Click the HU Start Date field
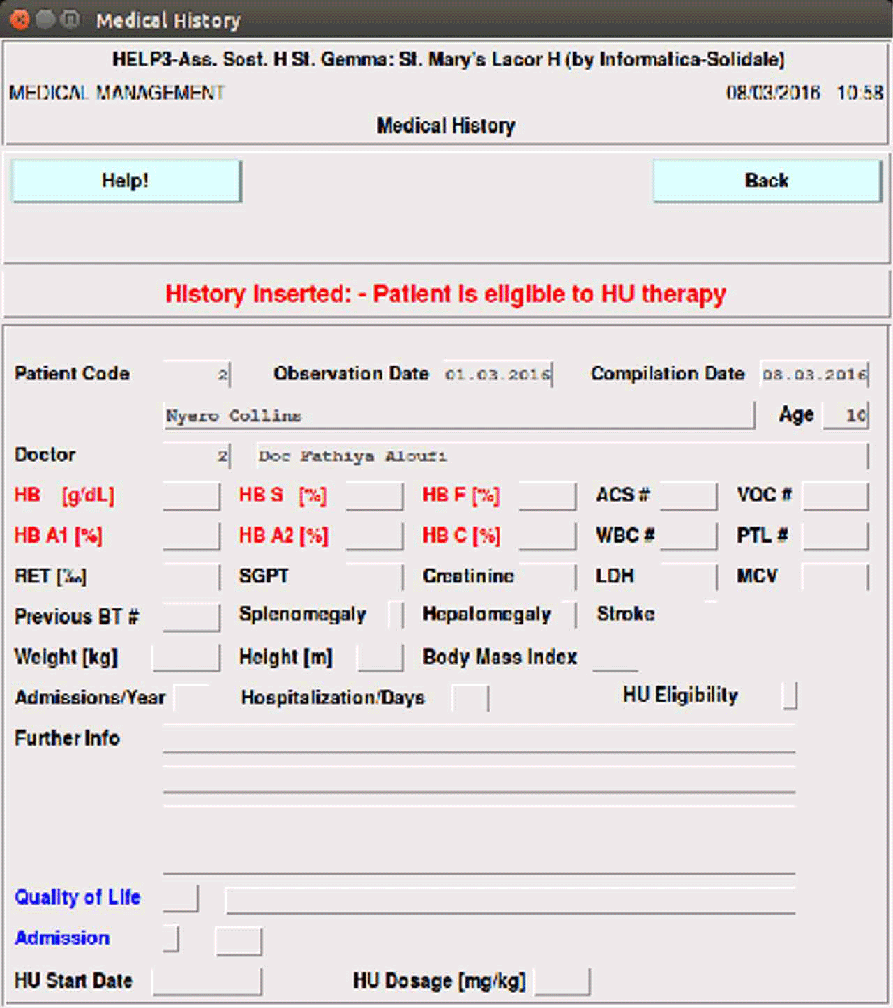Viewport: 893px width, 1008px height. [x=207, y=981]
